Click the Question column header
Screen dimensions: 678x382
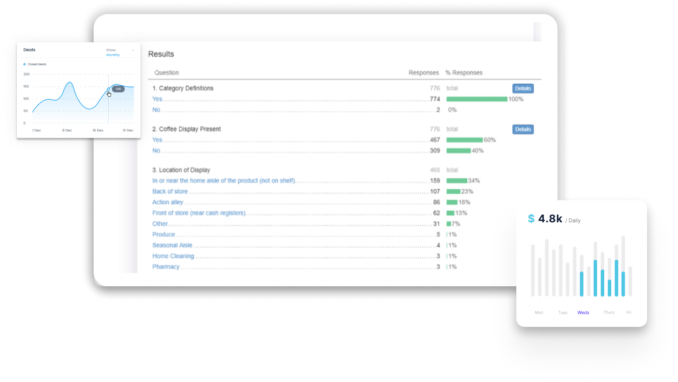(x=167, y=73)
